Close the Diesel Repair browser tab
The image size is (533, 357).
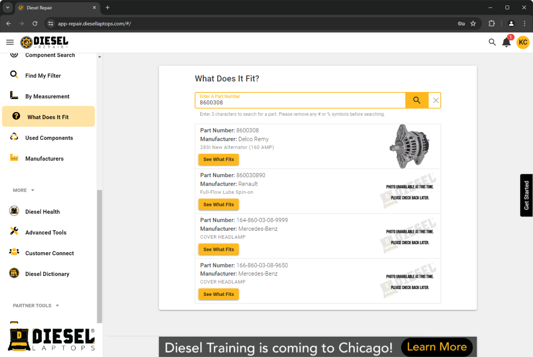coord(94,8)
